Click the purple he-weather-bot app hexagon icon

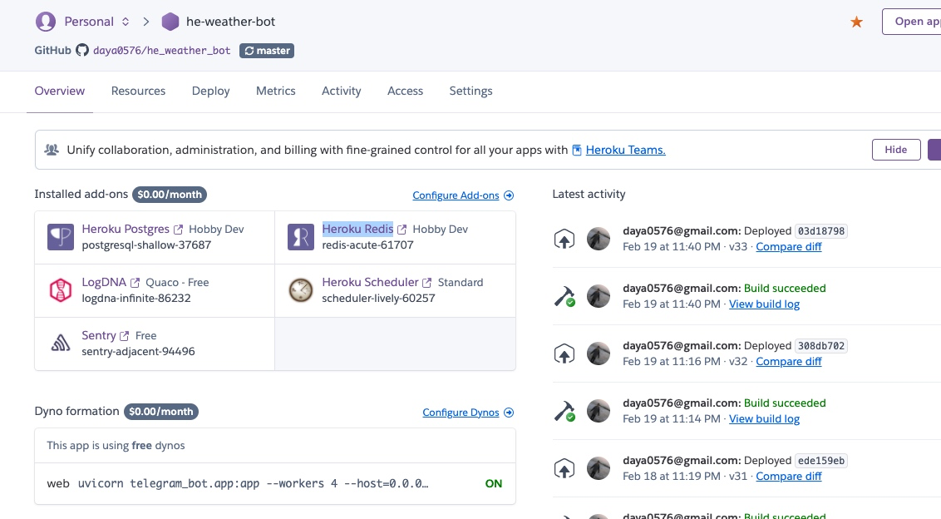pyautogui.click(x=170, y=22)
